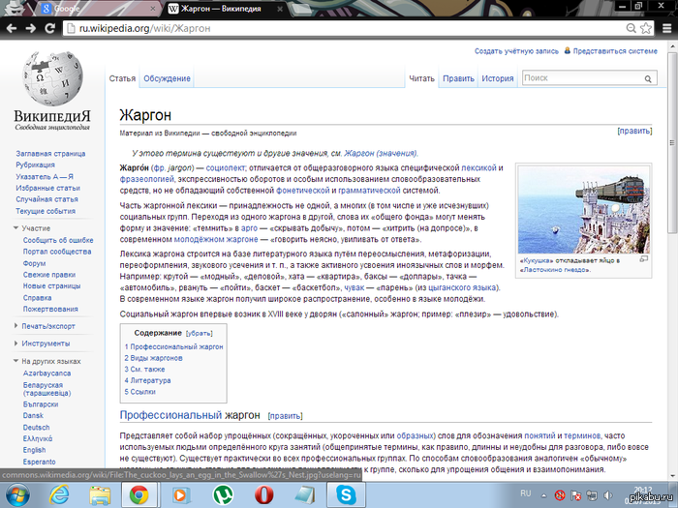Launch Internet Explorer from the taskbar
Viewport: 678px width, 508px height.
[59, 495]
